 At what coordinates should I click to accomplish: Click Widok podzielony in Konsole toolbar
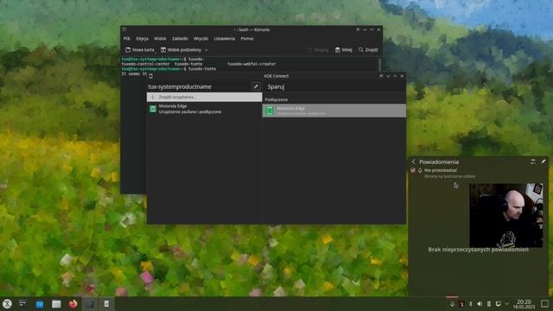point(181,50)
